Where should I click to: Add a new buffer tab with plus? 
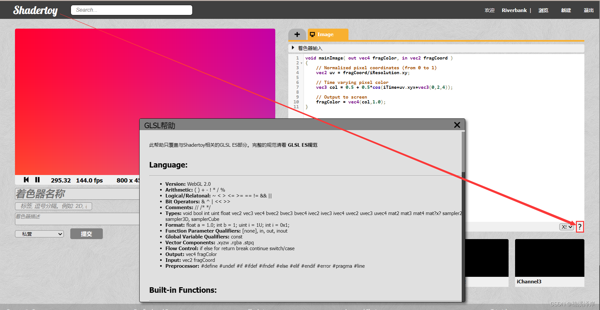tap(297, 34)
